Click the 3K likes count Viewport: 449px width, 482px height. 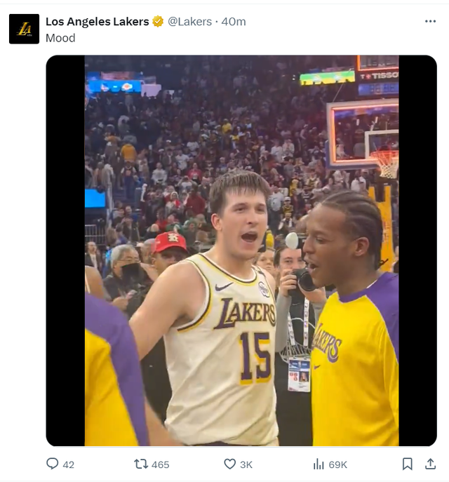point(246,464)
